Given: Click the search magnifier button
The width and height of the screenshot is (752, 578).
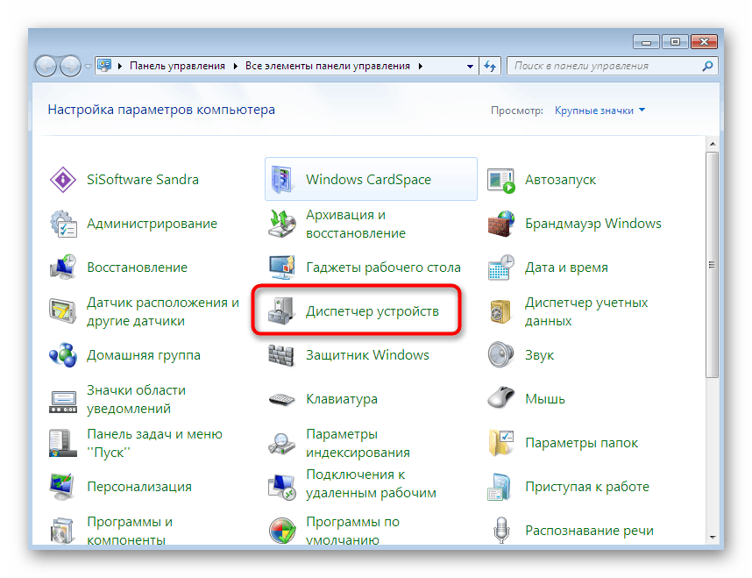Looking at the screenshot, I should [707, 67].
